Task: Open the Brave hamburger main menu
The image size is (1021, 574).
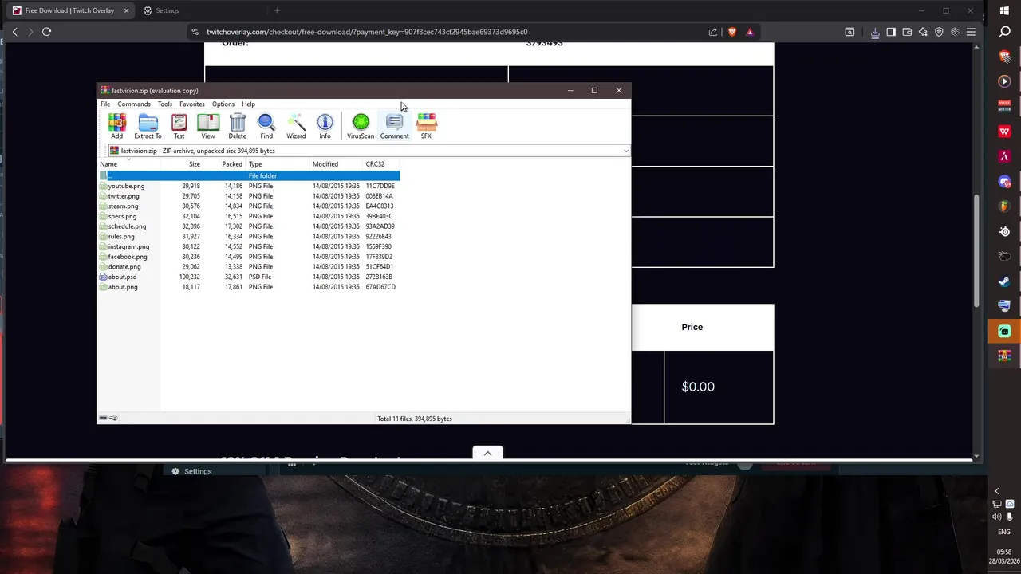Action: (971, 32)
